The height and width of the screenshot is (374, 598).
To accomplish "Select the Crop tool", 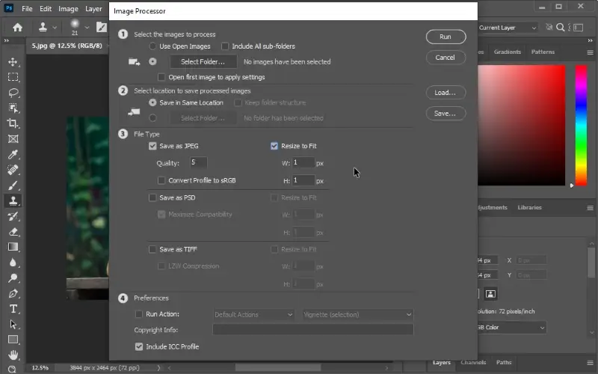I will pyautogui.click(x=13, y=123).
